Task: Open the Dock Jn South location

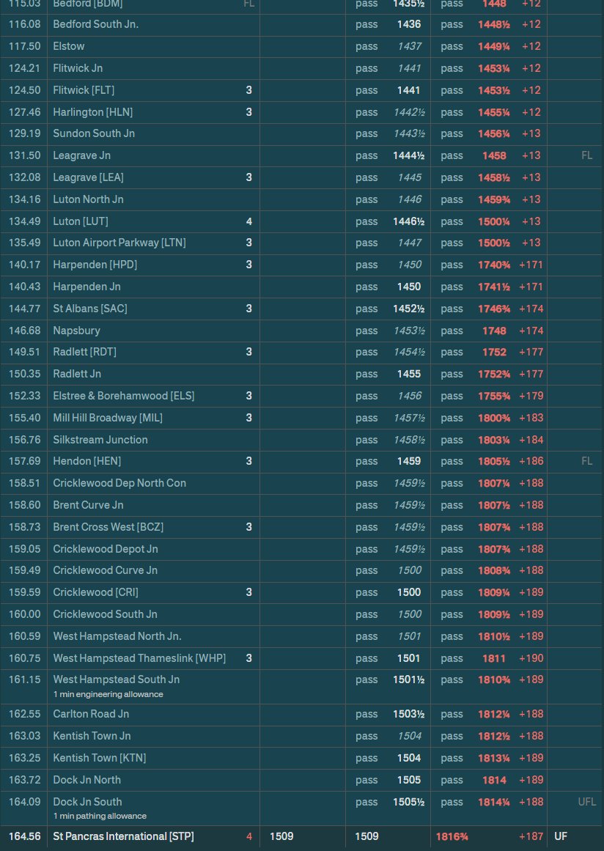Action: [87, 802]
